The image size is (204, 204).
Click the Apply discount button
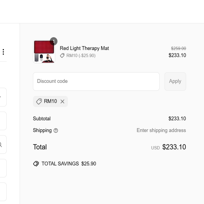(175, 81)
